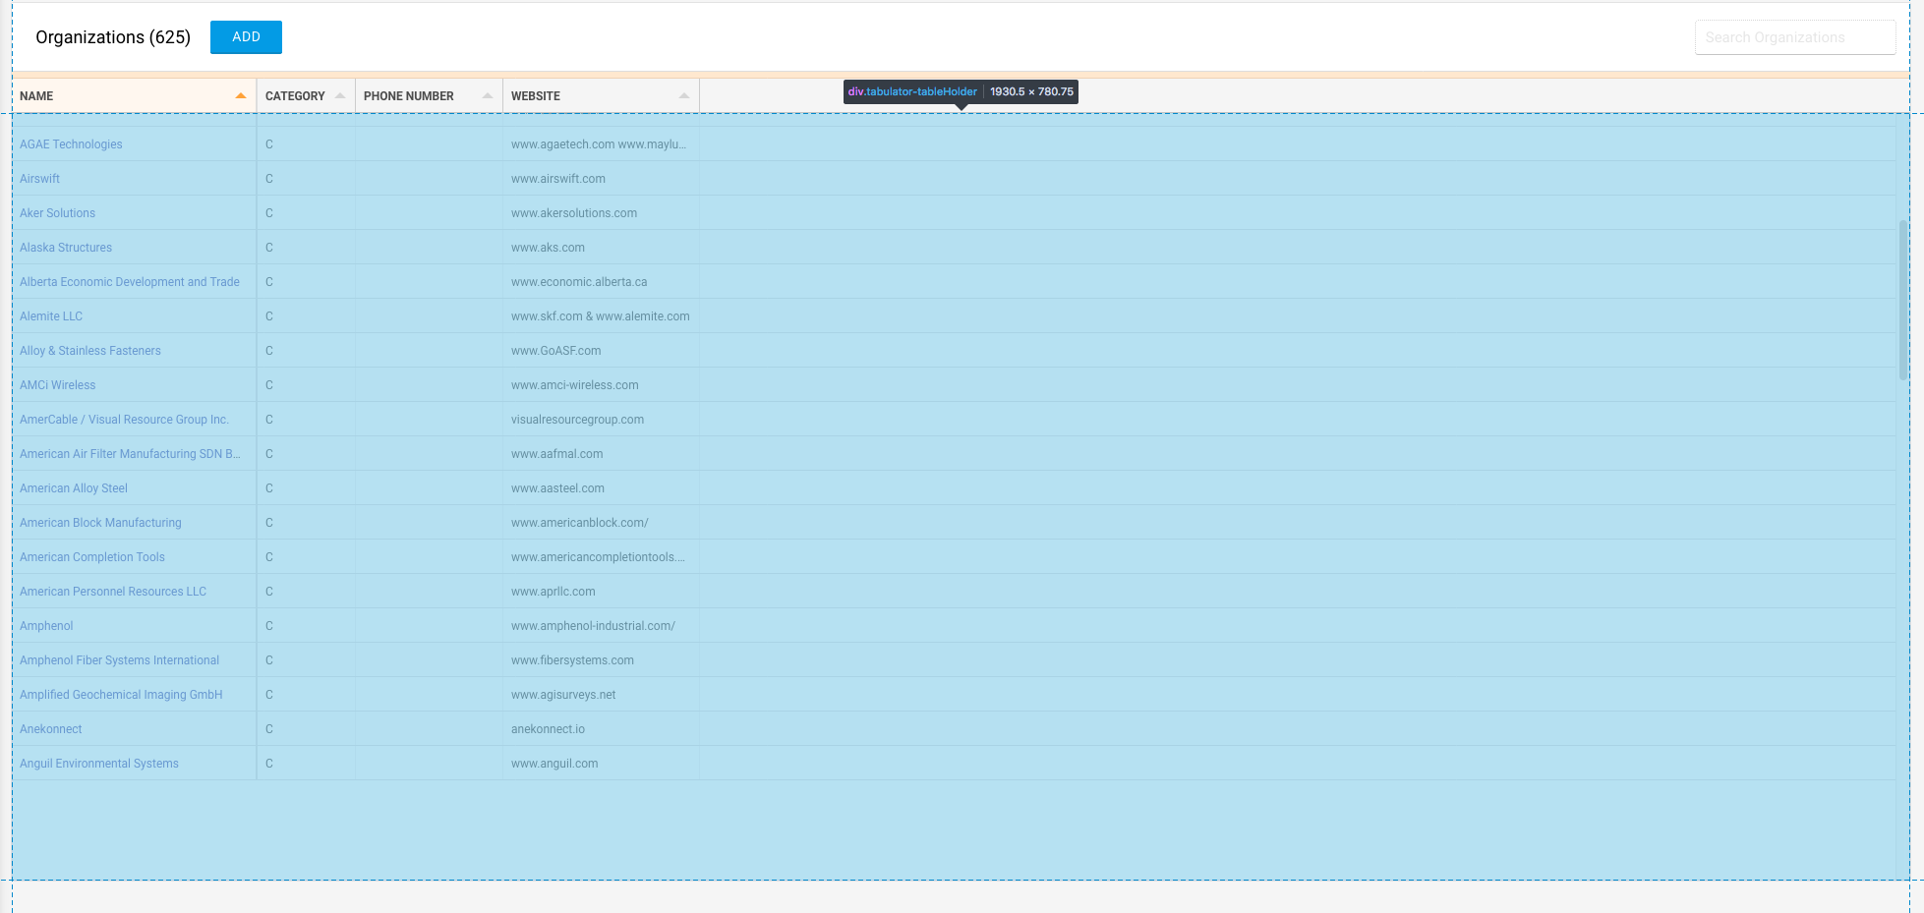The height and width of the screenshot is (913, 1924).
Task: Click the ADD button to create an organization
Action: [245, 36]
